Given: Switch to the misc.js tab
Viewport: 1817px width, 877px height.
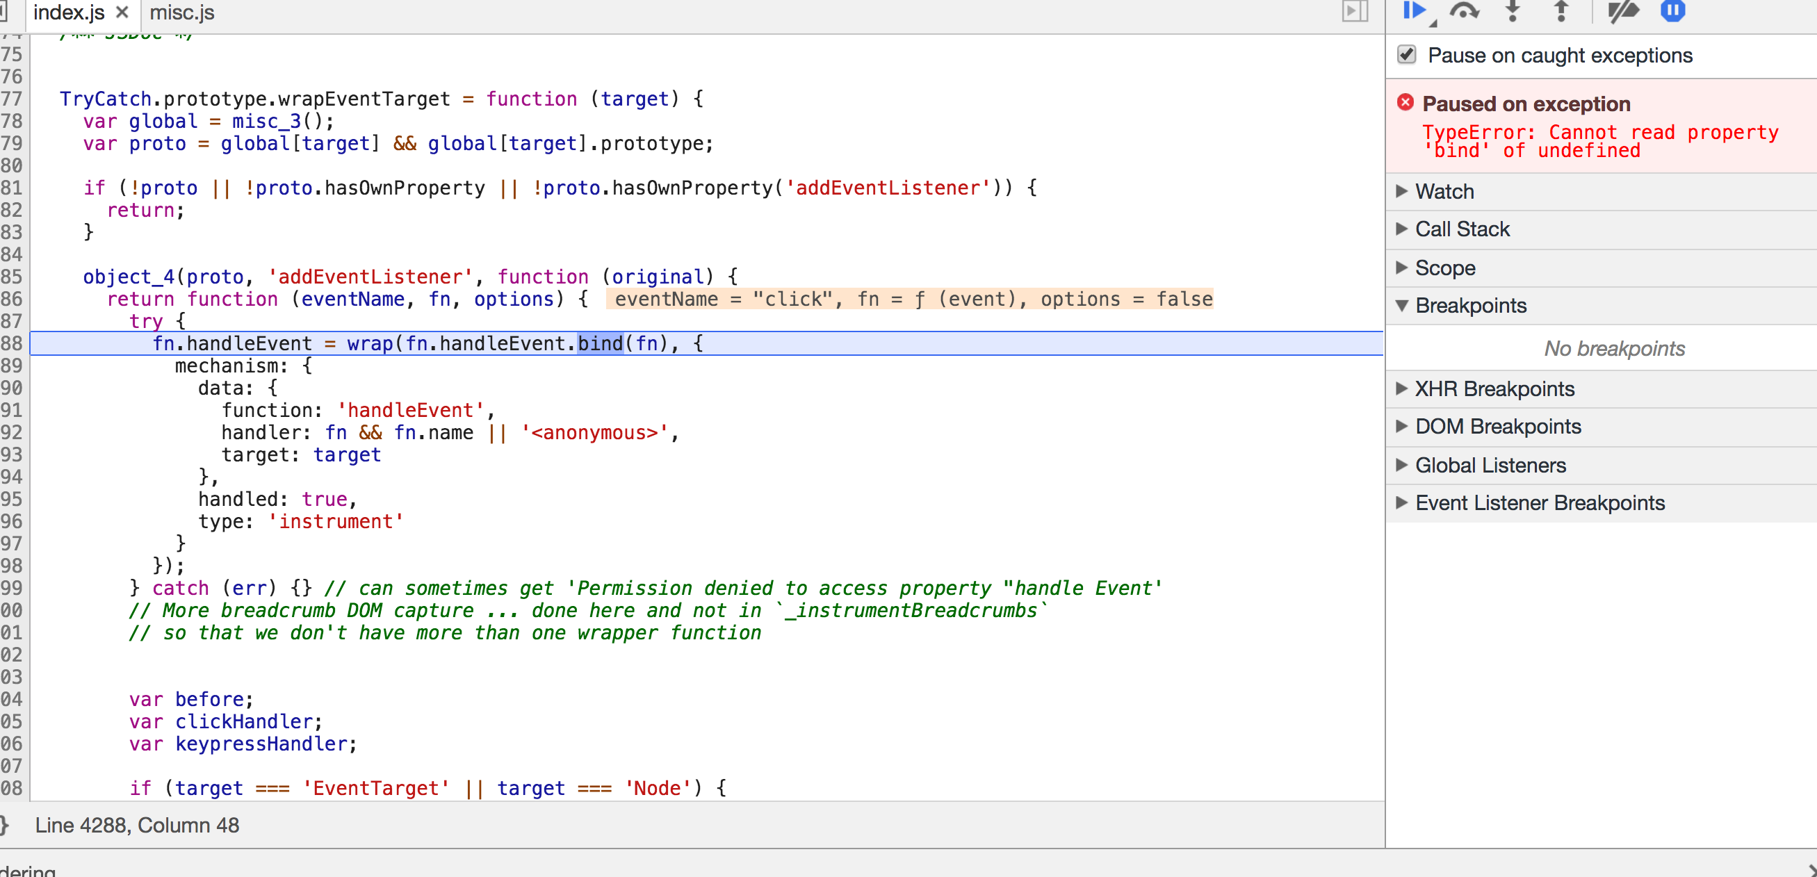Looking at the screenshot, I should (182, 12).
